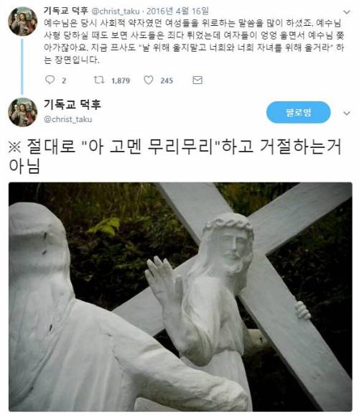Send via the envelope message icon
The height and width of the screenshot is (416, 359).
pos(197,80)
